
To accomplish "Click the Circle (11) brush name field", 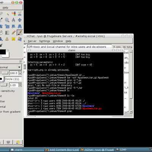I will tap(13, 79).
